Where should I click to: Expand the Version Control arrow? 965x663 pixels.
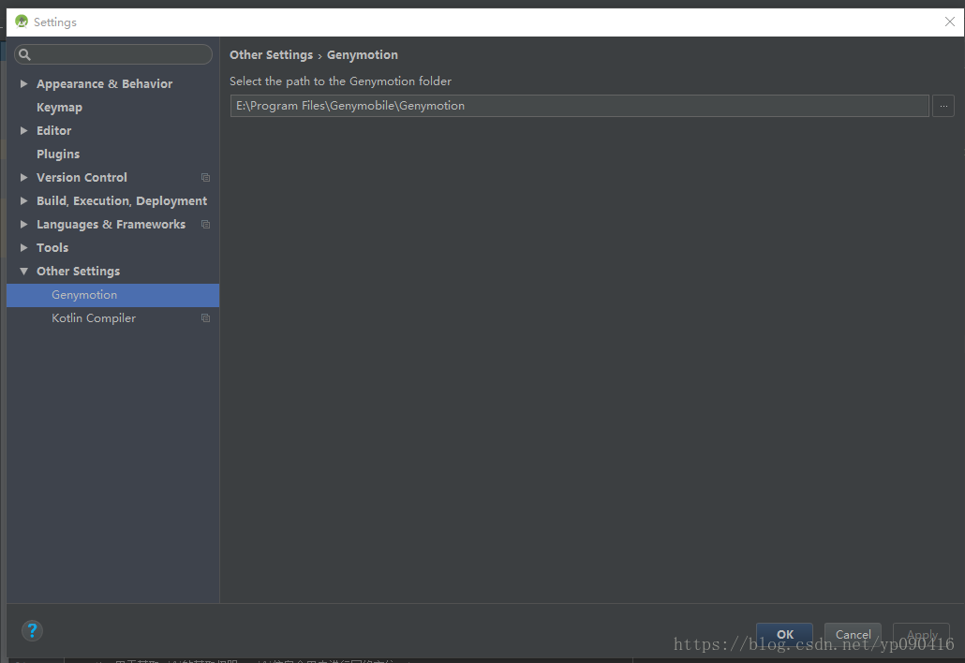pyautogui.click(x=24, y=177)
